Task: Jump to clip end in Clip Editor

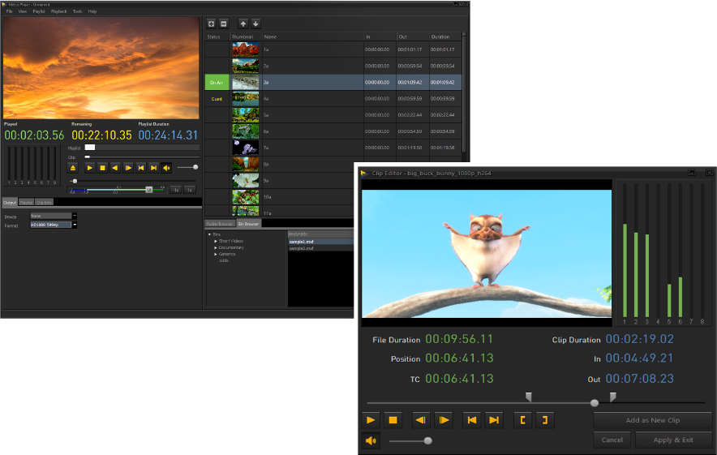Action: [x=494, y=420]
